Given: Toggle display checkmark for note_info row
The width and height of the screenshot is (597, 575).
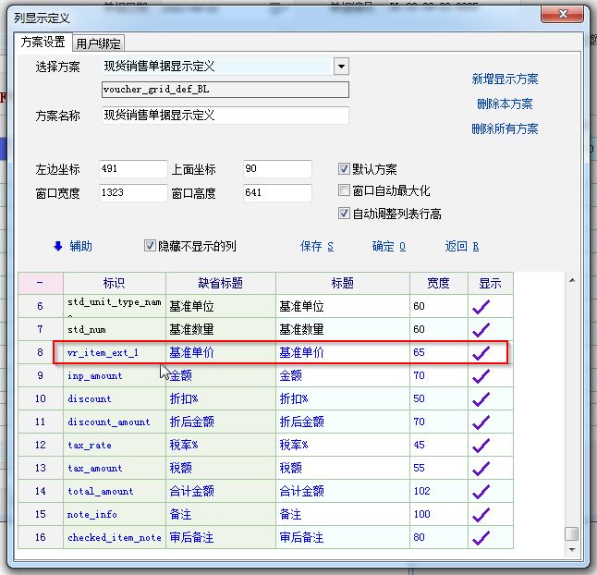Looking at the screenshot, I should coord(481,514).
